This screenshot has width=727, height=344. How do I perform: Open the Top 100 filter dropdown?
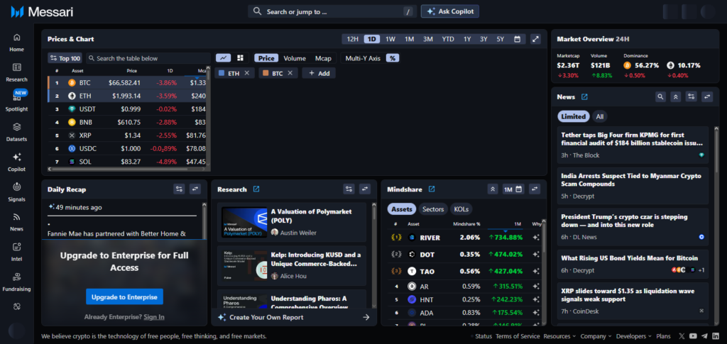click(65, 58)
